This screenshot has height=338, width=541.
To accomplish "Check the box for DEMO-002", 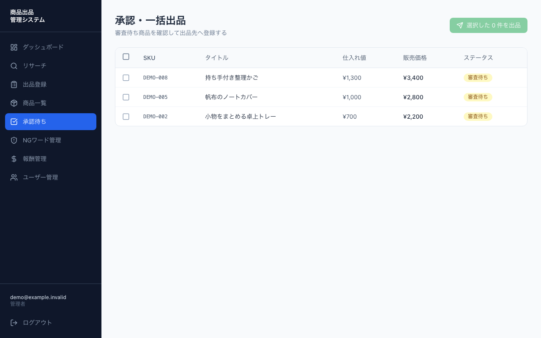I will 126,117.
